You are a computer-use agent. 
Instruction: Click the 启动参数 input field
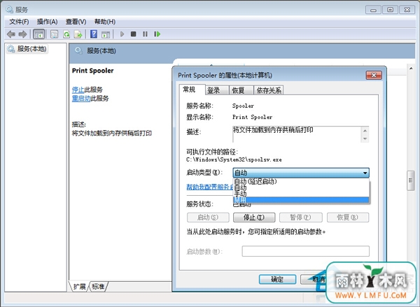305,251
